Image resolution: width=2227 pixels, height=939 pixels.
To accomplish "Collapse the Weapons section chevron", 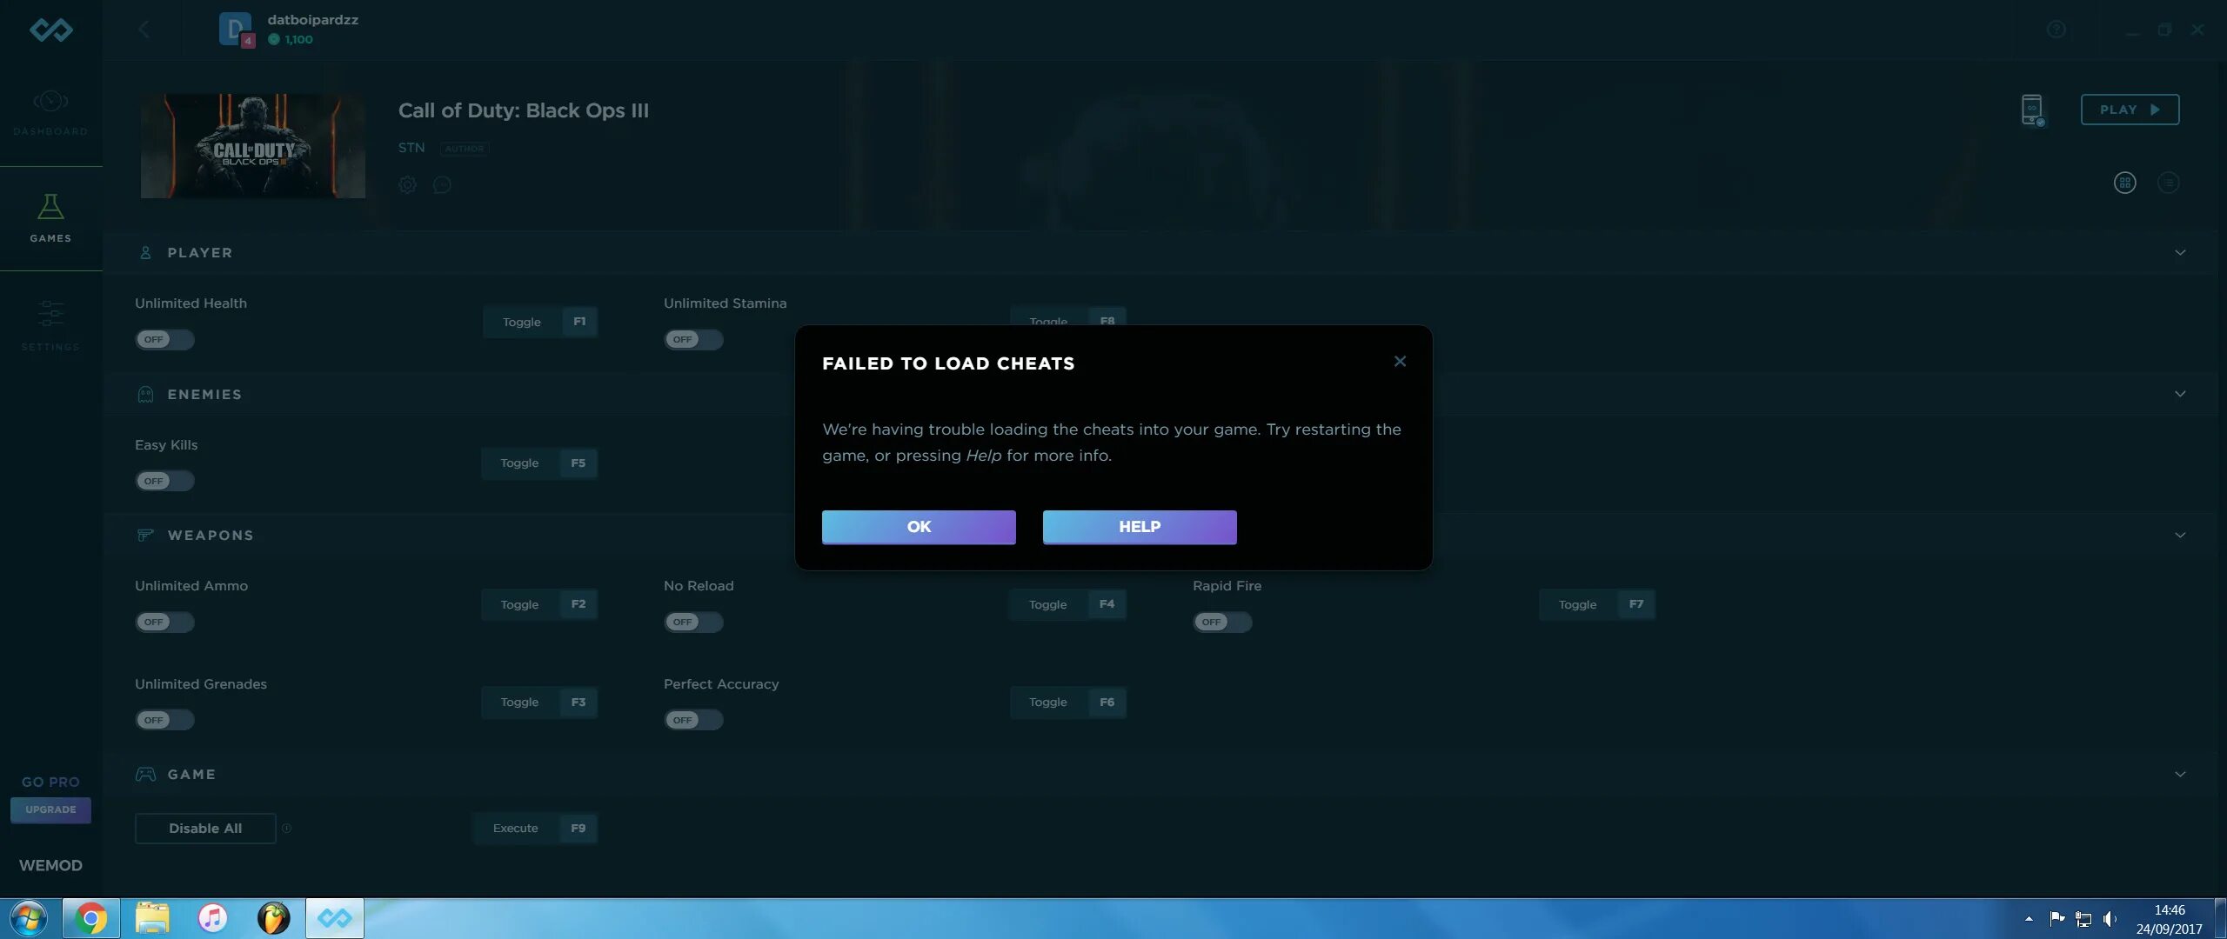I will [x=2180, y=536].
